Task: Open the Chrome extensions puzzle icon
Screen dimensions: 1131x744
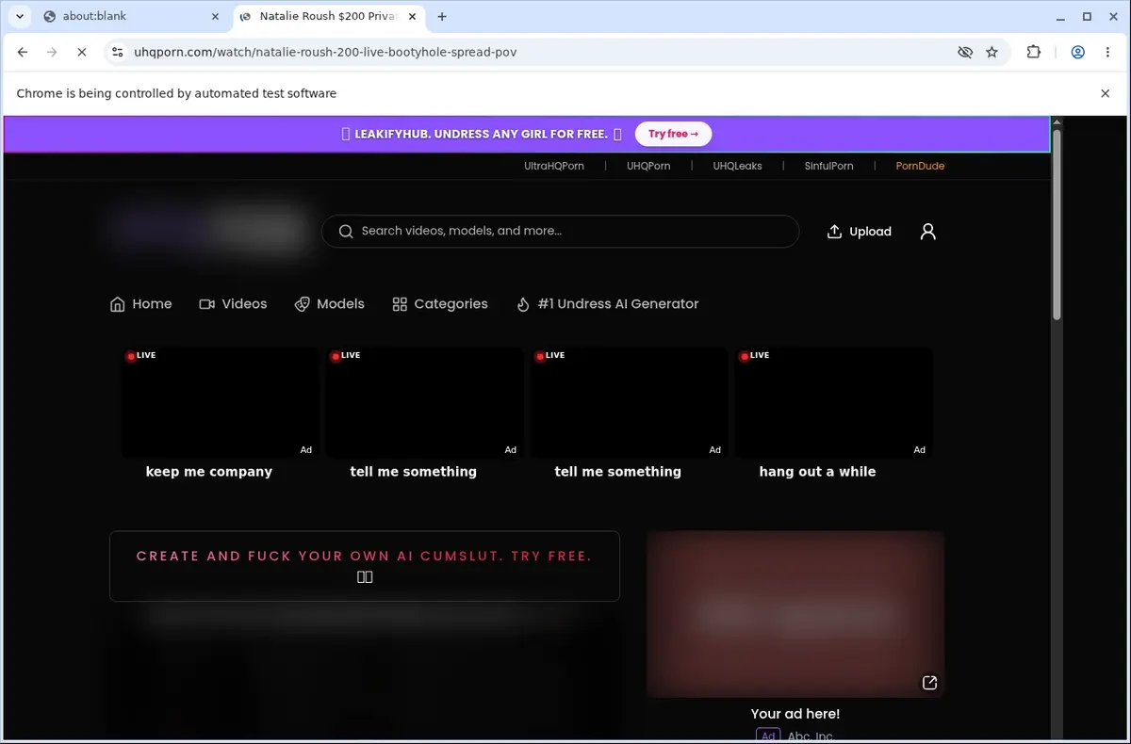Action: click(1034, 53)
